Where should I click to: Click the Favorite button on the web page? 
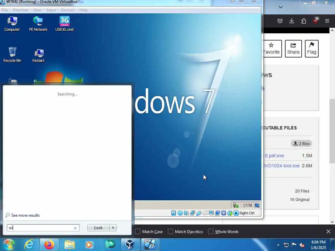(x=272, y=49)
